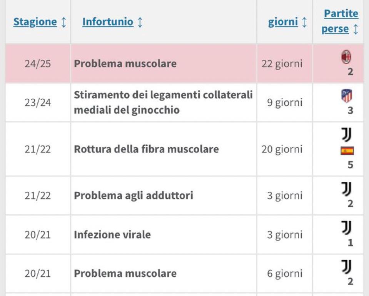Select Infezione virale injury entry

click(x=112, y=234)
